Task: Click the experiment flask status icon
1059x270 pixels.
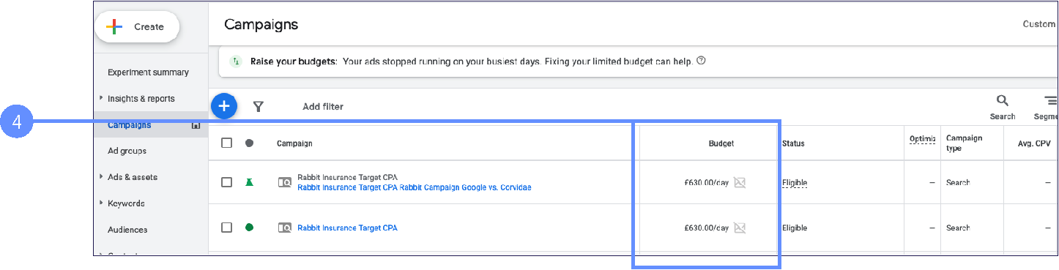Action: (249, 182)
